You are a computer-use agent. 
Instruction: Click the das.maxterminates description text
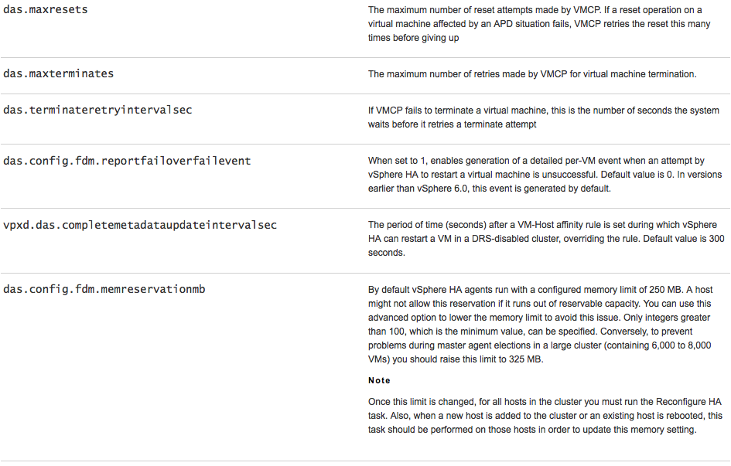coord(532,74)
